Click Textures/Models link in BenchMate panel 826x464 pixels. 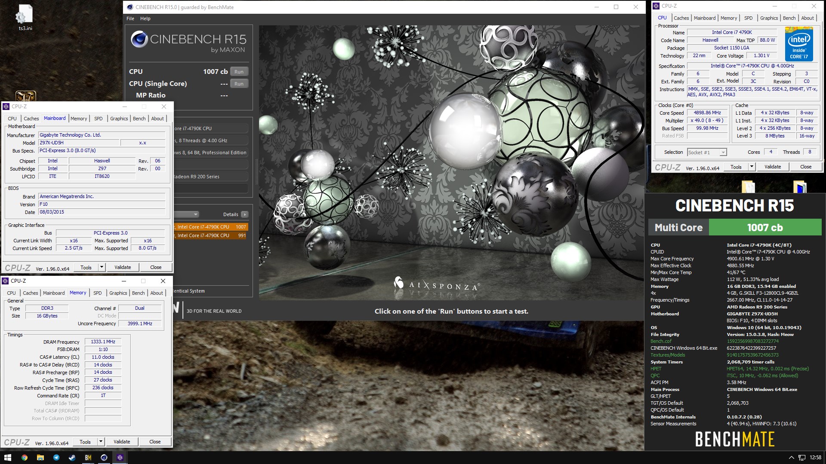coord(668,355)
